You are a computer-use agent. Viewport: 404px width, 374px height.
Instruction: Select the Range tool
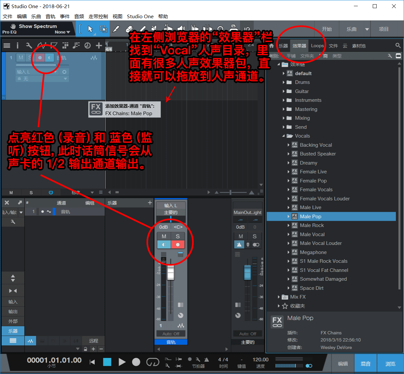pos(104,29)
